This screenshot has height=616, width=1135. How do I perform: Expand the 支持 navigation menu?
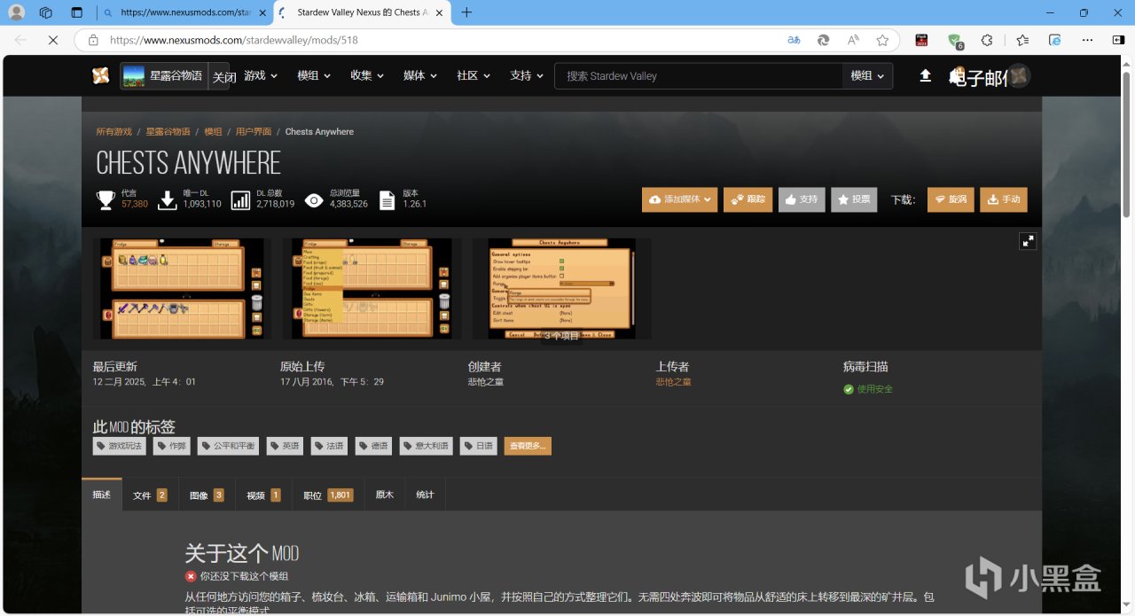527,76
